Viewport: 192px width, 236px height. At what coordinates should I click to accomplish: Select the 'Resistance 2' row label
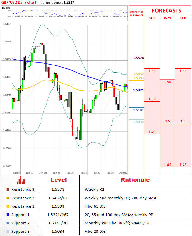coord(23,198)
